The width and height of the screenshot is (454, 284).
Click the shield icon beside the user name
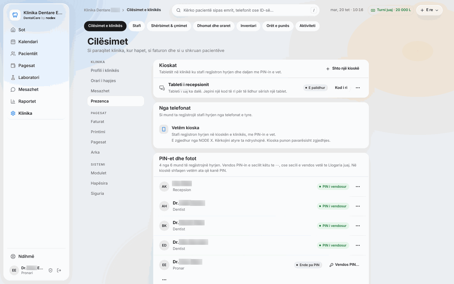click(x=51, y=270)
